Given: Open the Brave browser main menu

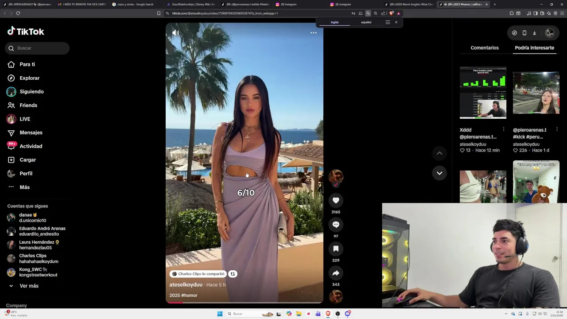Looking at the screenshot, I should tap(563, 13).
